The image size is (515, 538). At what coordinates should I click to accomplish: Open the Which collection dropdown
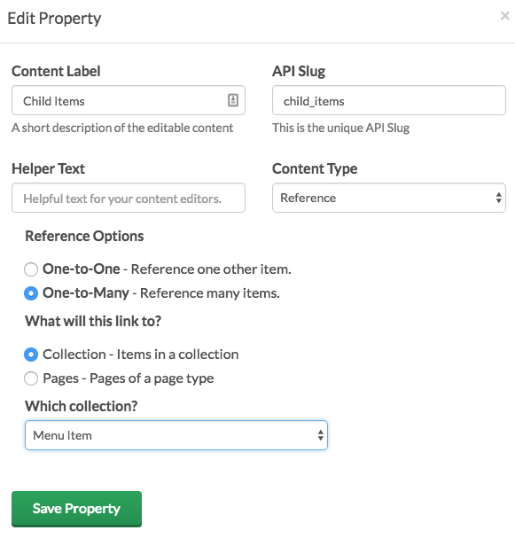click(176, 435)
